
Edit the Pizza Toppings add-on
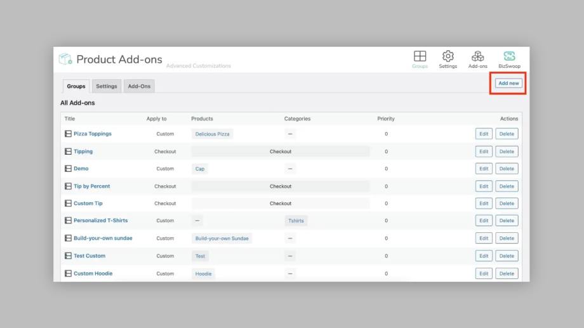click(484, 134)
